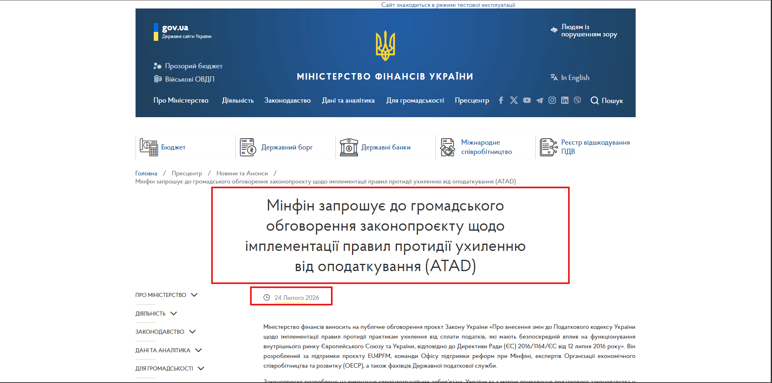Click the Міжнародне співробітництво handshake icon
This screenshot has height=383, width=772.
pyautogui.click(x=448, y=147)
